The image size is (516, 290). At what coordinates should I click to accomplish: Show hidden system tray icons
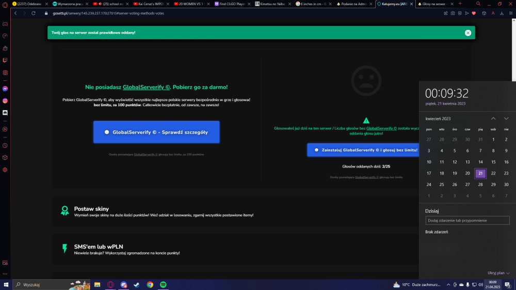tap(448, 285)
